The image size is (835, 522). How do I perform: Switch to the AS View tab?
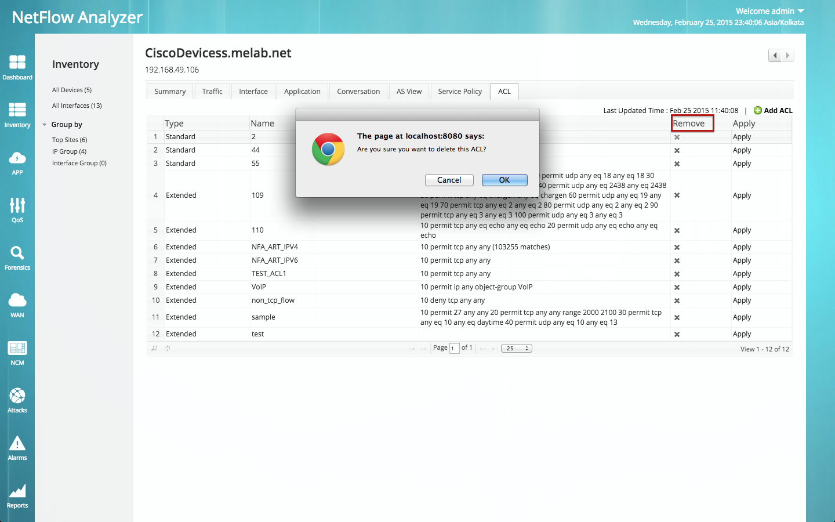tap(409, 92)
